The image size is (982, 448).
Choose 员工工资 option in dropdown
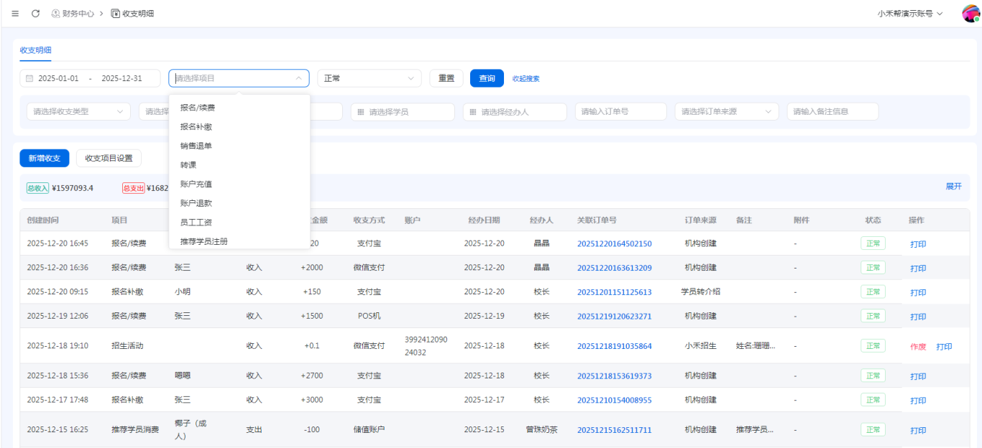pyautogui.click(x=196, y=223)
